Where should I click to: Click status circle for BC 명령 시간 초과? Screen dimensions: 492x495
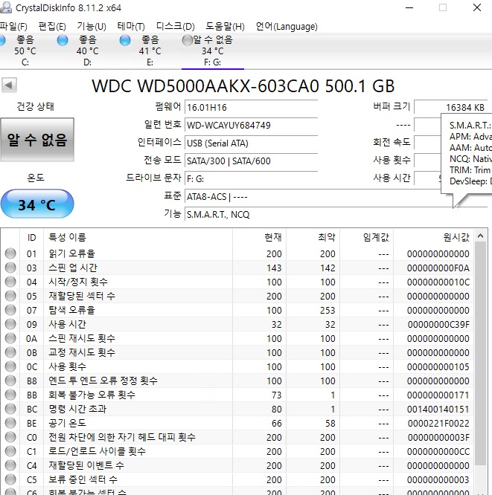[x=10, y=409]
